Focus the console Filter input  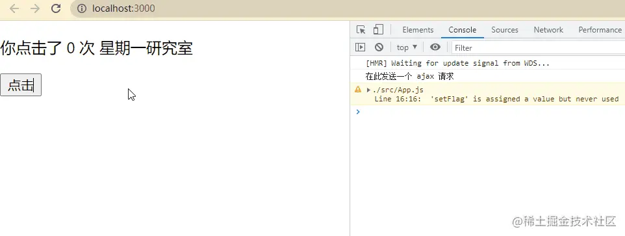tap(538, 48)
